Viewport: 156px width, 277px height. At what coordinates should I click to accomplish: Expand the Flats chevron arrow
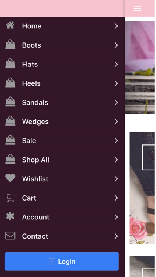[x=116, y=64]
